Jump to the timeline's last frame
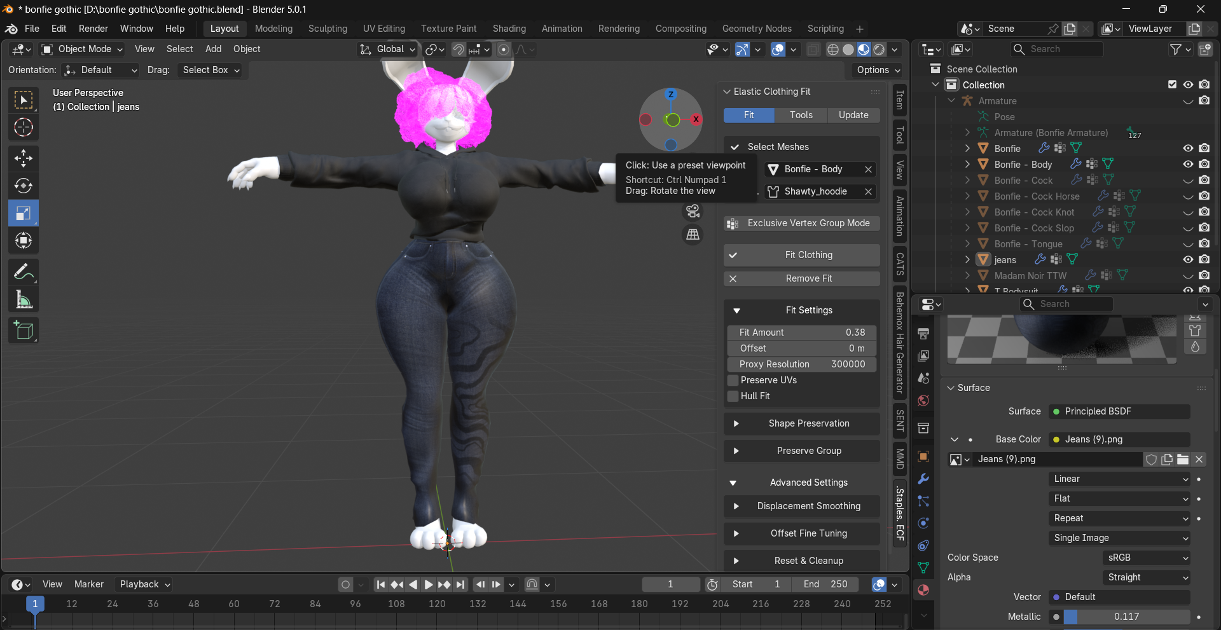 [x=460, y=584]
